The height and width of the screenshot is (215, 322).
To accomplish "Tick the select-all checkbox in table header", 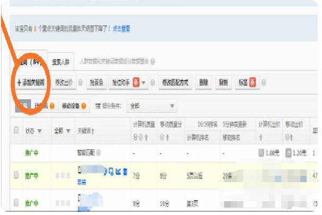I will [x=16, y=130].
